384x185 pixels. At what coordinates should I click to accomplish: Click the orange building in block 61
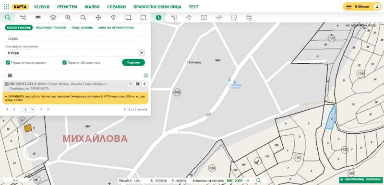point(28,128)
